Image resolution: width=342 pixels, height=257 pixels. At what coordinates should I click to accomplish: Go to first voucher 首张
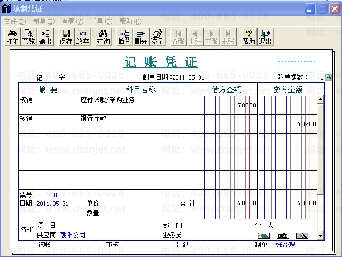[x=178, y=37]
